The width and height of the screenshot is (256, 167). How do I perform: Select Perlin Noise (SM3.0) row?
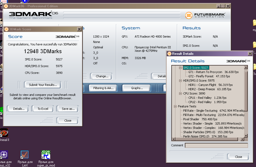[205, 136]
